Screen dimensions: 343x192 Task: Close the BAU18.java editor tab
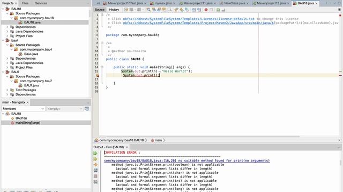click(x=316, y=4)
